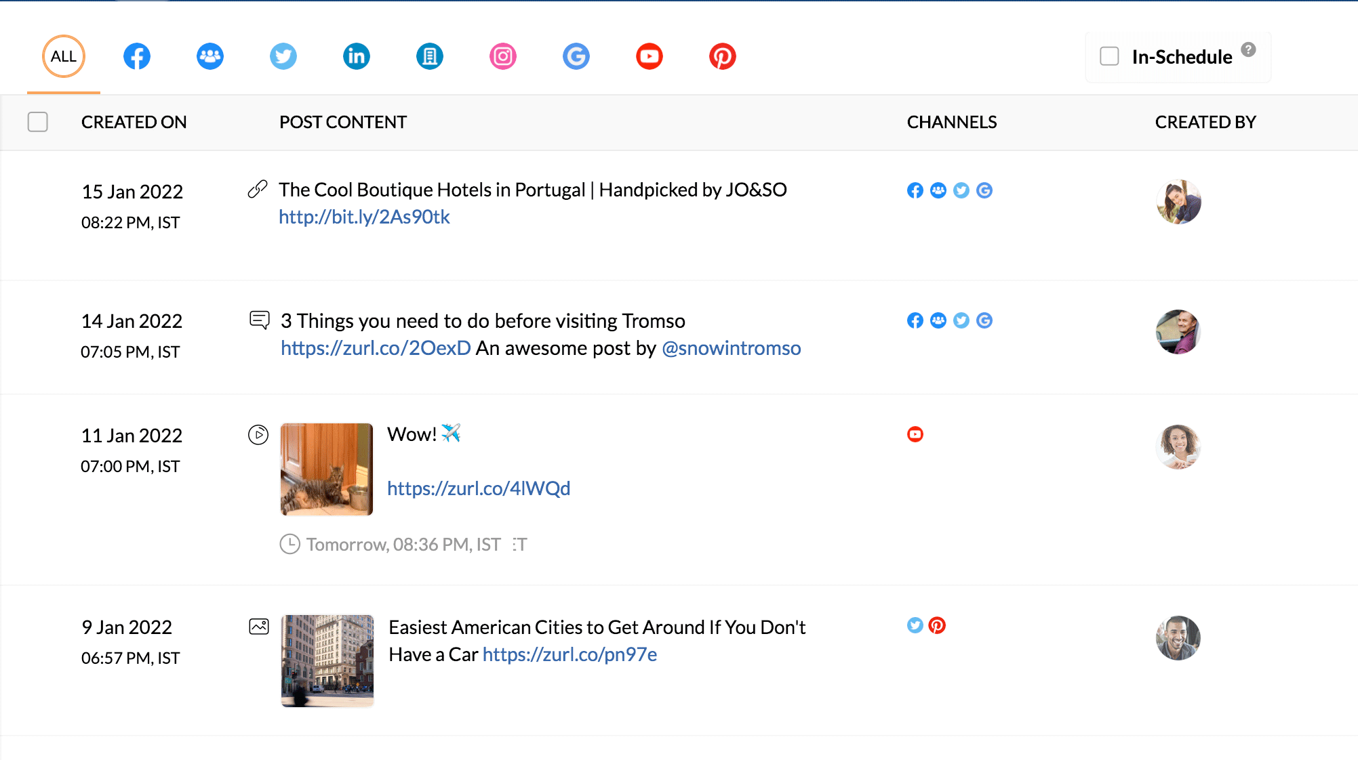This screenshot has width=1358, height=760.
Task: Open creator avatar for 11 Jan post
Action: click(1178, 447)
